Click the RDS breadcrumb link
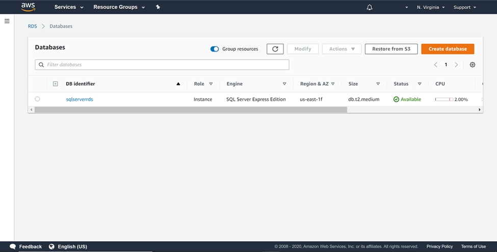The image size is (497, 252). [32, 26]
